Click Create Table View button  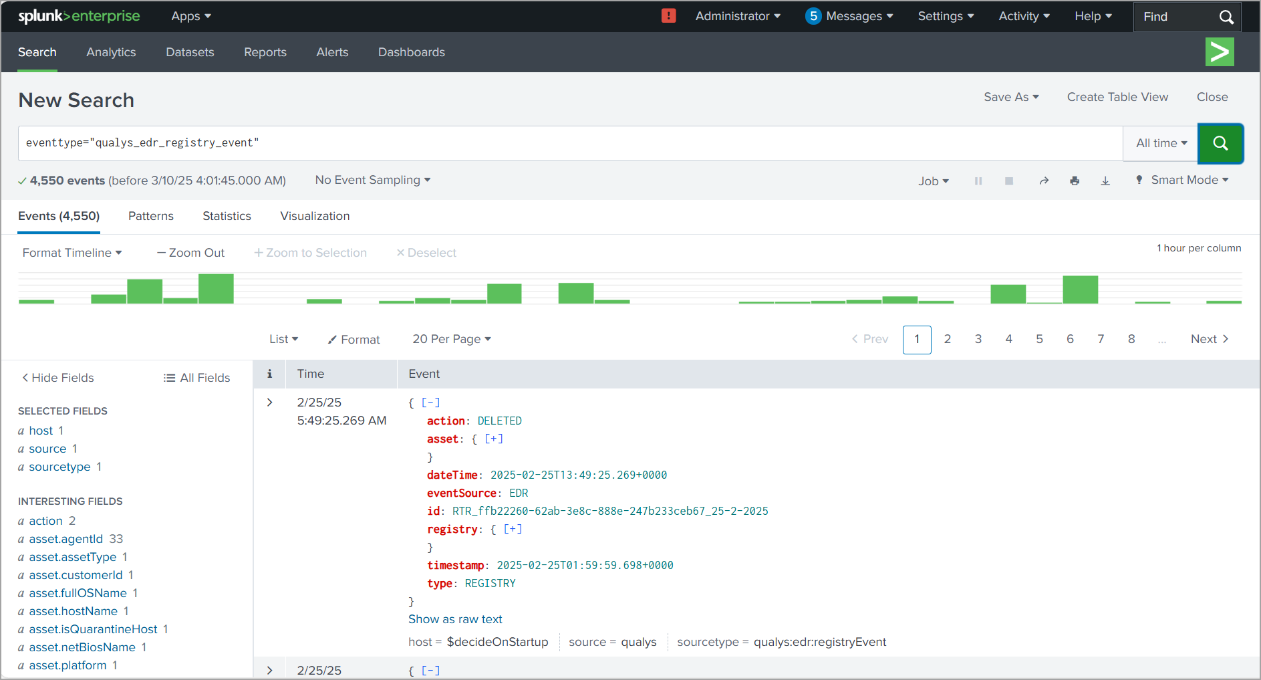pyautogui.click(x=1117, y=97)
